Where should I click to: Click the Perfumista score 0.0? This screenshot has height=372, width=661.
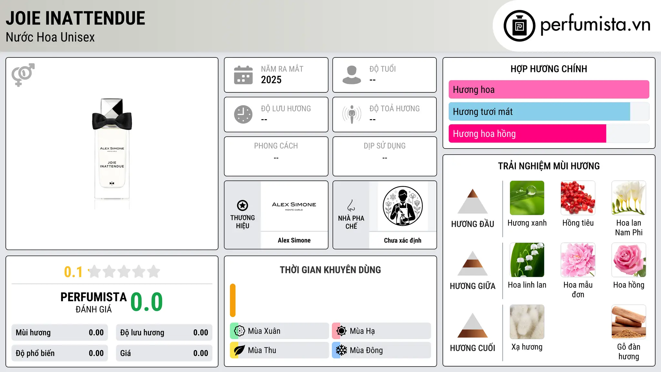147,302
